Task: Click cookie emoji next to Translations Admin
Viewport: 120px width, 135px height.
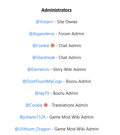Action: pos(46,105)
